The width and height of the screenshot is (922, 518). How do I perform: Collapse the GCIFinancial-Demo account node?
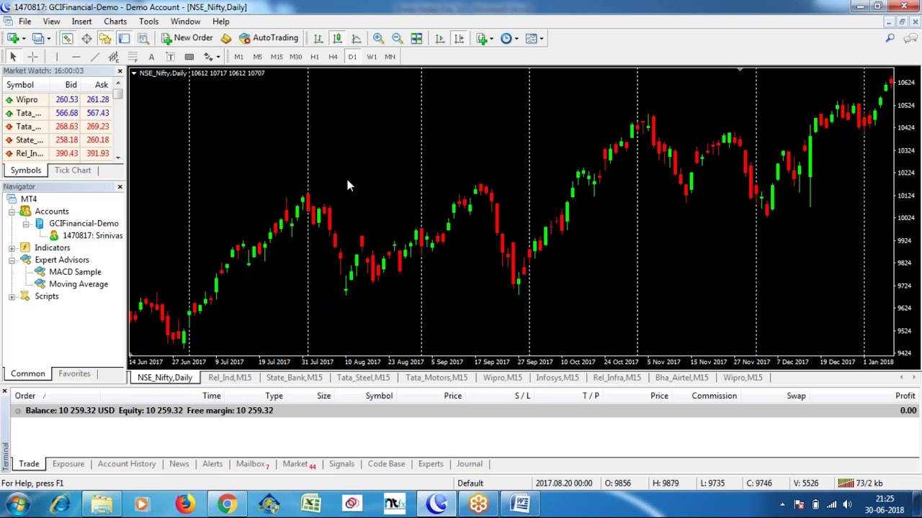tap(27, 224)
